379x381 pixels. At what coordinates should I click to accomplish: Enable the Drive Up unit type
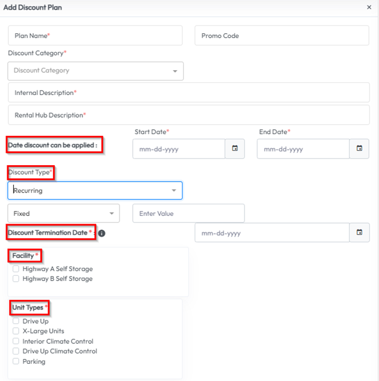tap(16, 321)
